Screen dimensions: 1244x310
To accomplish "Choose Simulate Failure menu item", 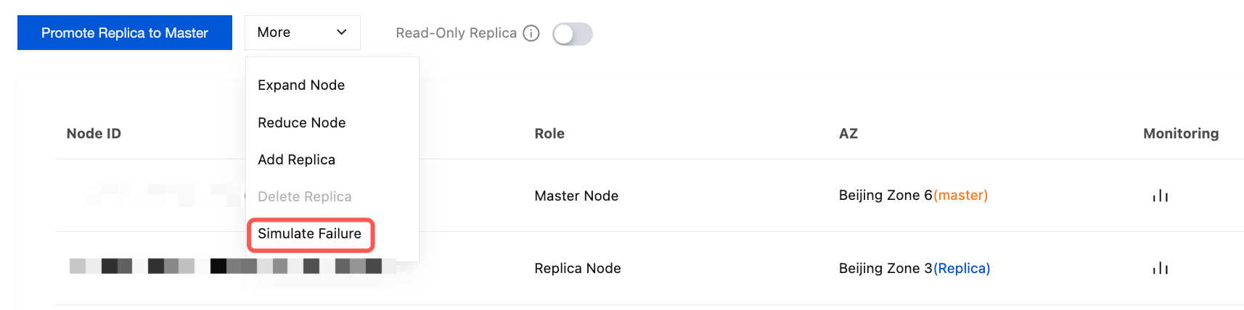I will tap(310, 234).
